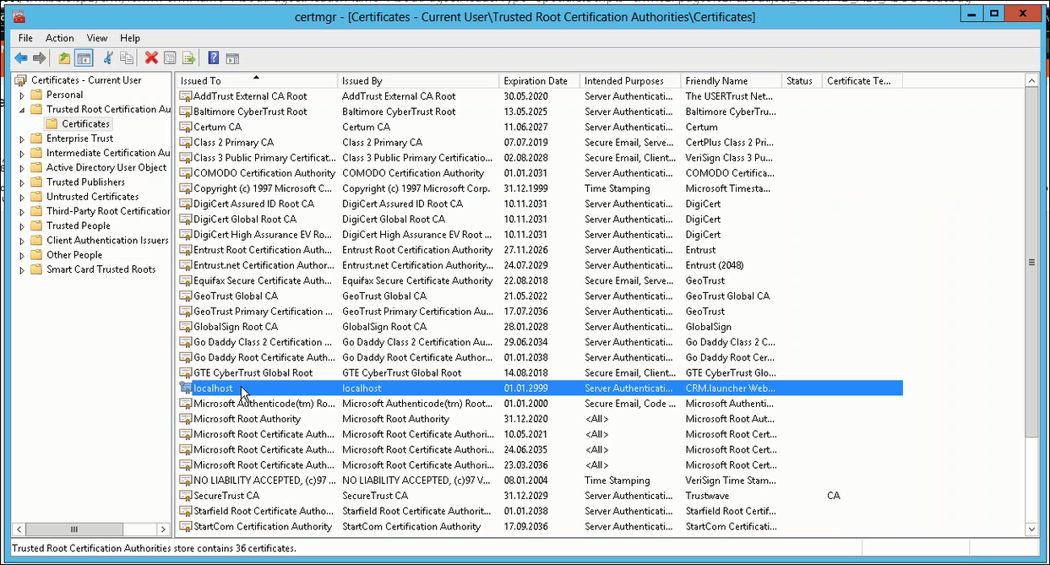Click the Forward arrow in the toolbar
The image size is (1050, 565).
(39, 58)
